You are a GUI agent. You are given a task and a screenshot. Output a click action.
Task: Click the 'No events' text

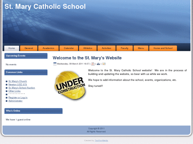pyautogui.click(x=11, y=64)
